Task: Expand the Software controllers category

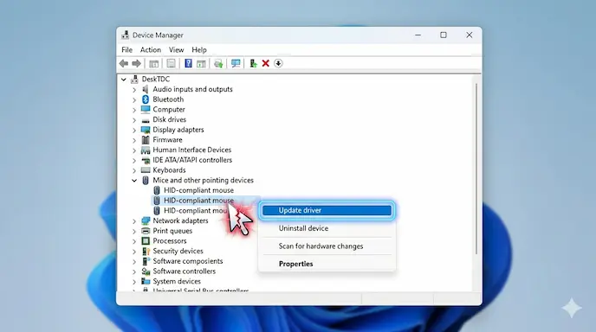Action: (134, 271)
